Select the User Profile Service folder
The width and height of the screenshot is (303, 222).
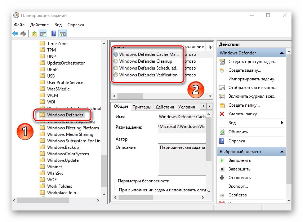(65, 83)
